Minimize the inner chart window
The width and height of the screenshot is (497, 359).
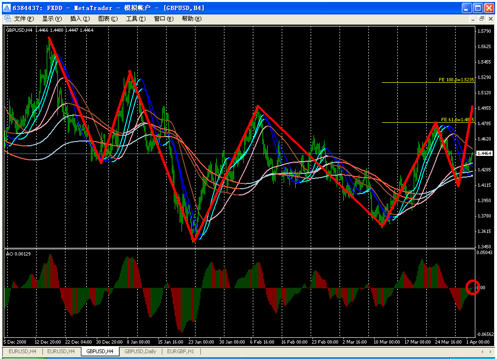point(472,19)
